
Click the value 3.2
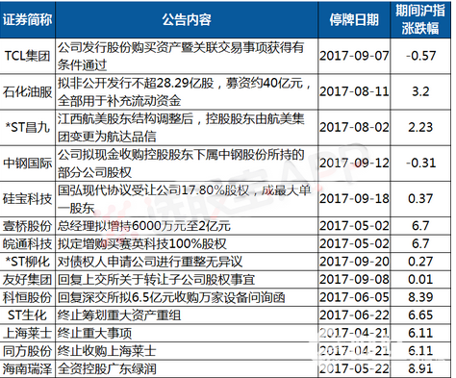pos(420,91)
